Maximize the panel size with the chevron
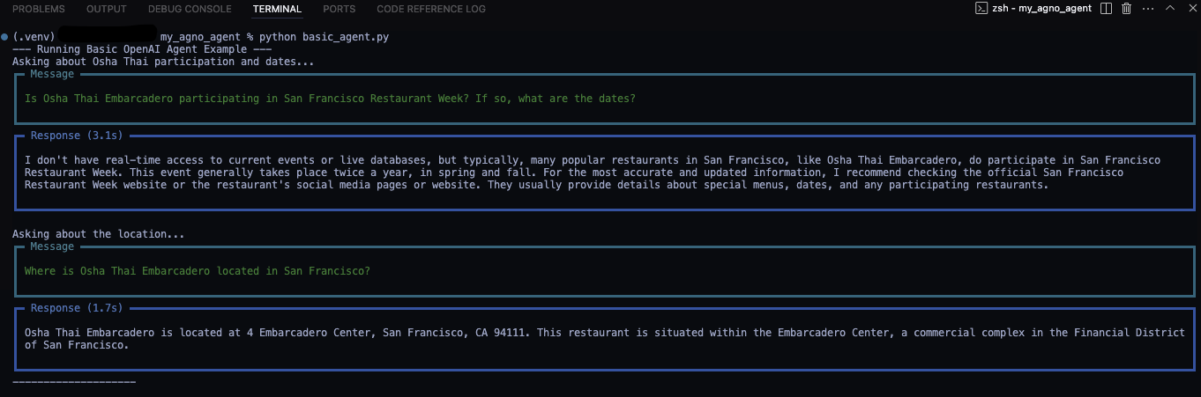Viewport: 1201px width, 397px height. [x=1169, y=9]
